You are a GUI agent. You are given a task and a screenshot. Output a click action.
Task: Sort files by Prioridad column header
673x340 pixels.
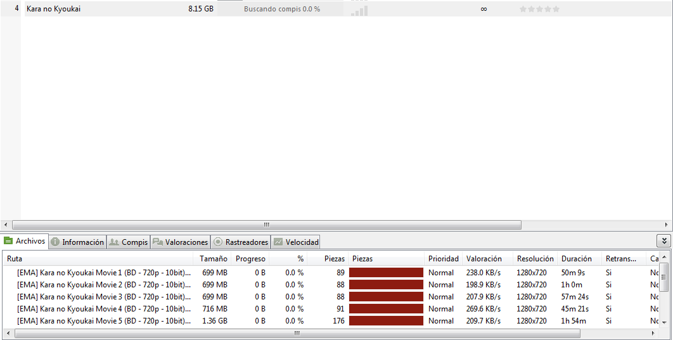(x=444, y=259)
